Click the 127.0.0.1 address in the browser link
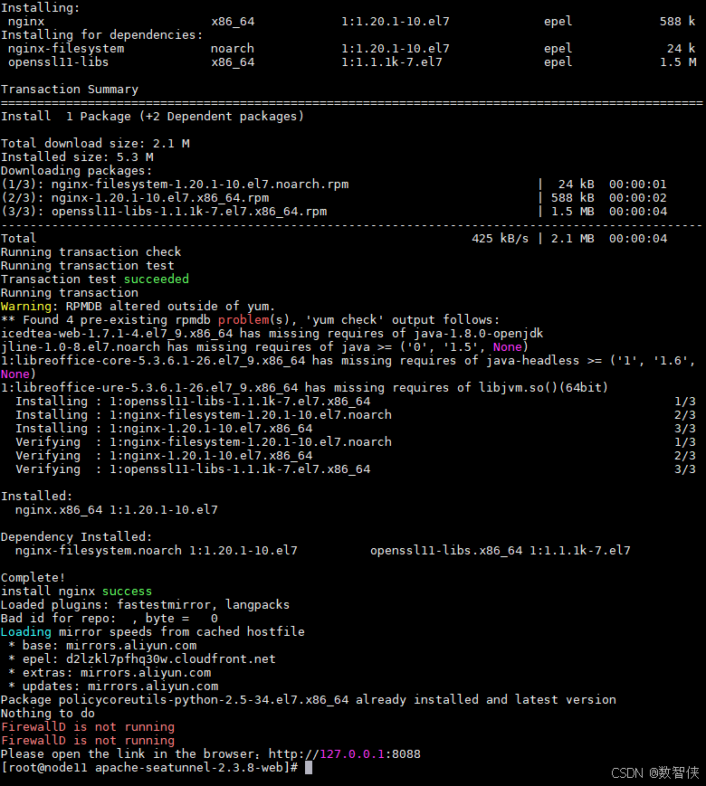 coord(352,754)
